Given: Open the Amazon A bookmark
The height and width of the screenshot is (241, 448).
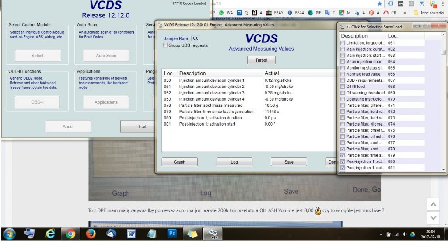Looking at the screenshot, I should pos(257,13).
